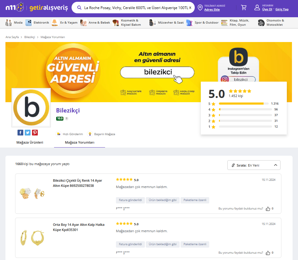Click the Giriş Yap link

click(282, 9)
